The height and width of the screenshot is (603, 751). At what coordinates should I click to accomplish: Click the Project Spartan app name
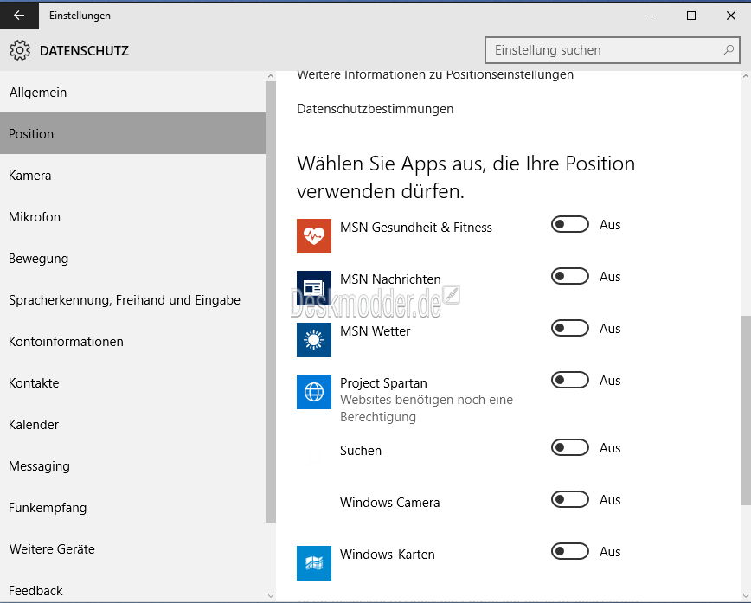(x=383, y=383)
